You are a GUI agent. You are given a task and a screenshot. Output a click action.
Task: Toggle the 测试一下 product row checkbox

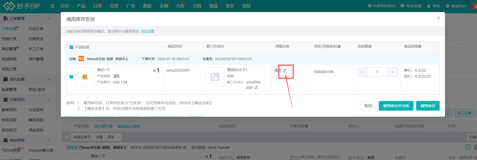point(71,77)
